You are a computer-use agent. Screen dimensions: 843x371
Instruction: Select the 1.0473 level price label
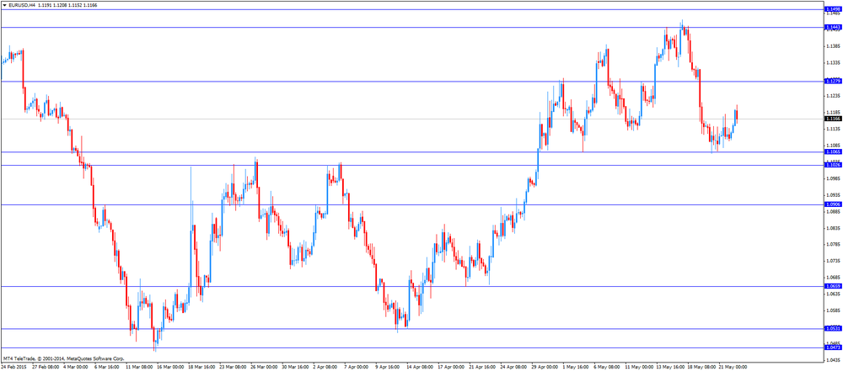point(834,348)
